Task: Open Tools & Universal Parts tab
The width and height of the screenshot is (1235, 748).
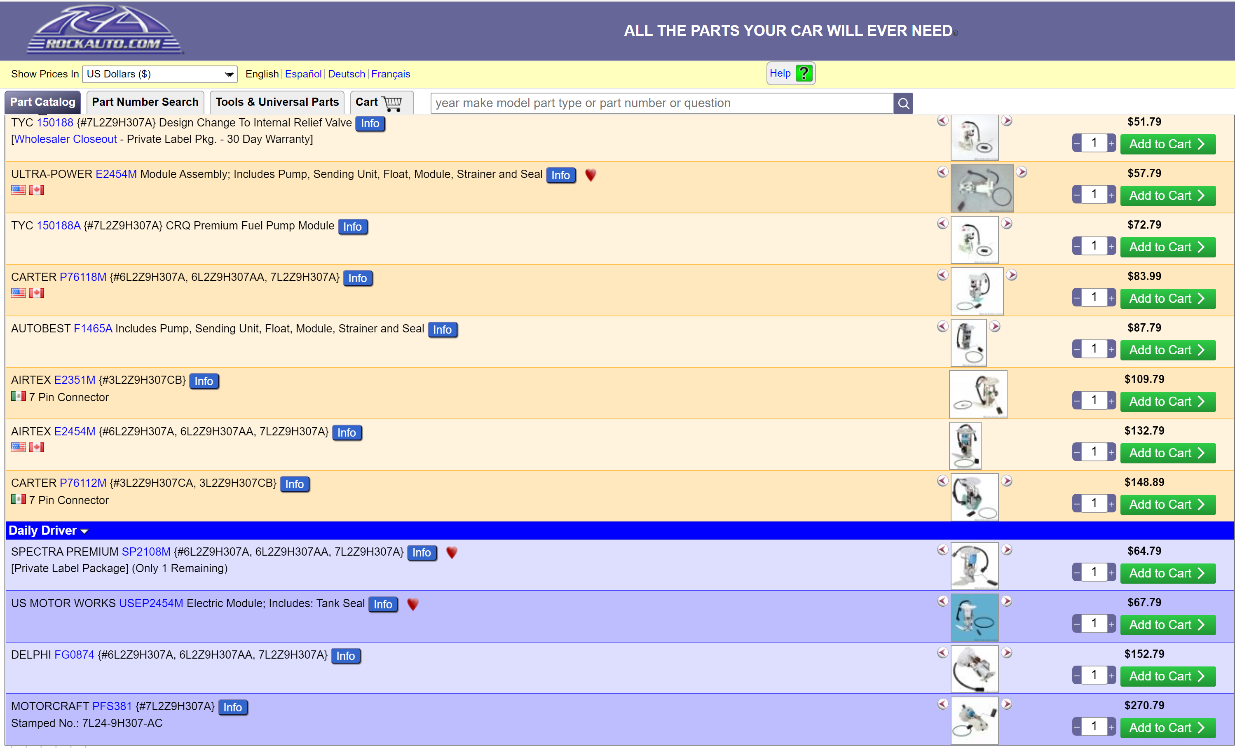Action: point(277,102)
